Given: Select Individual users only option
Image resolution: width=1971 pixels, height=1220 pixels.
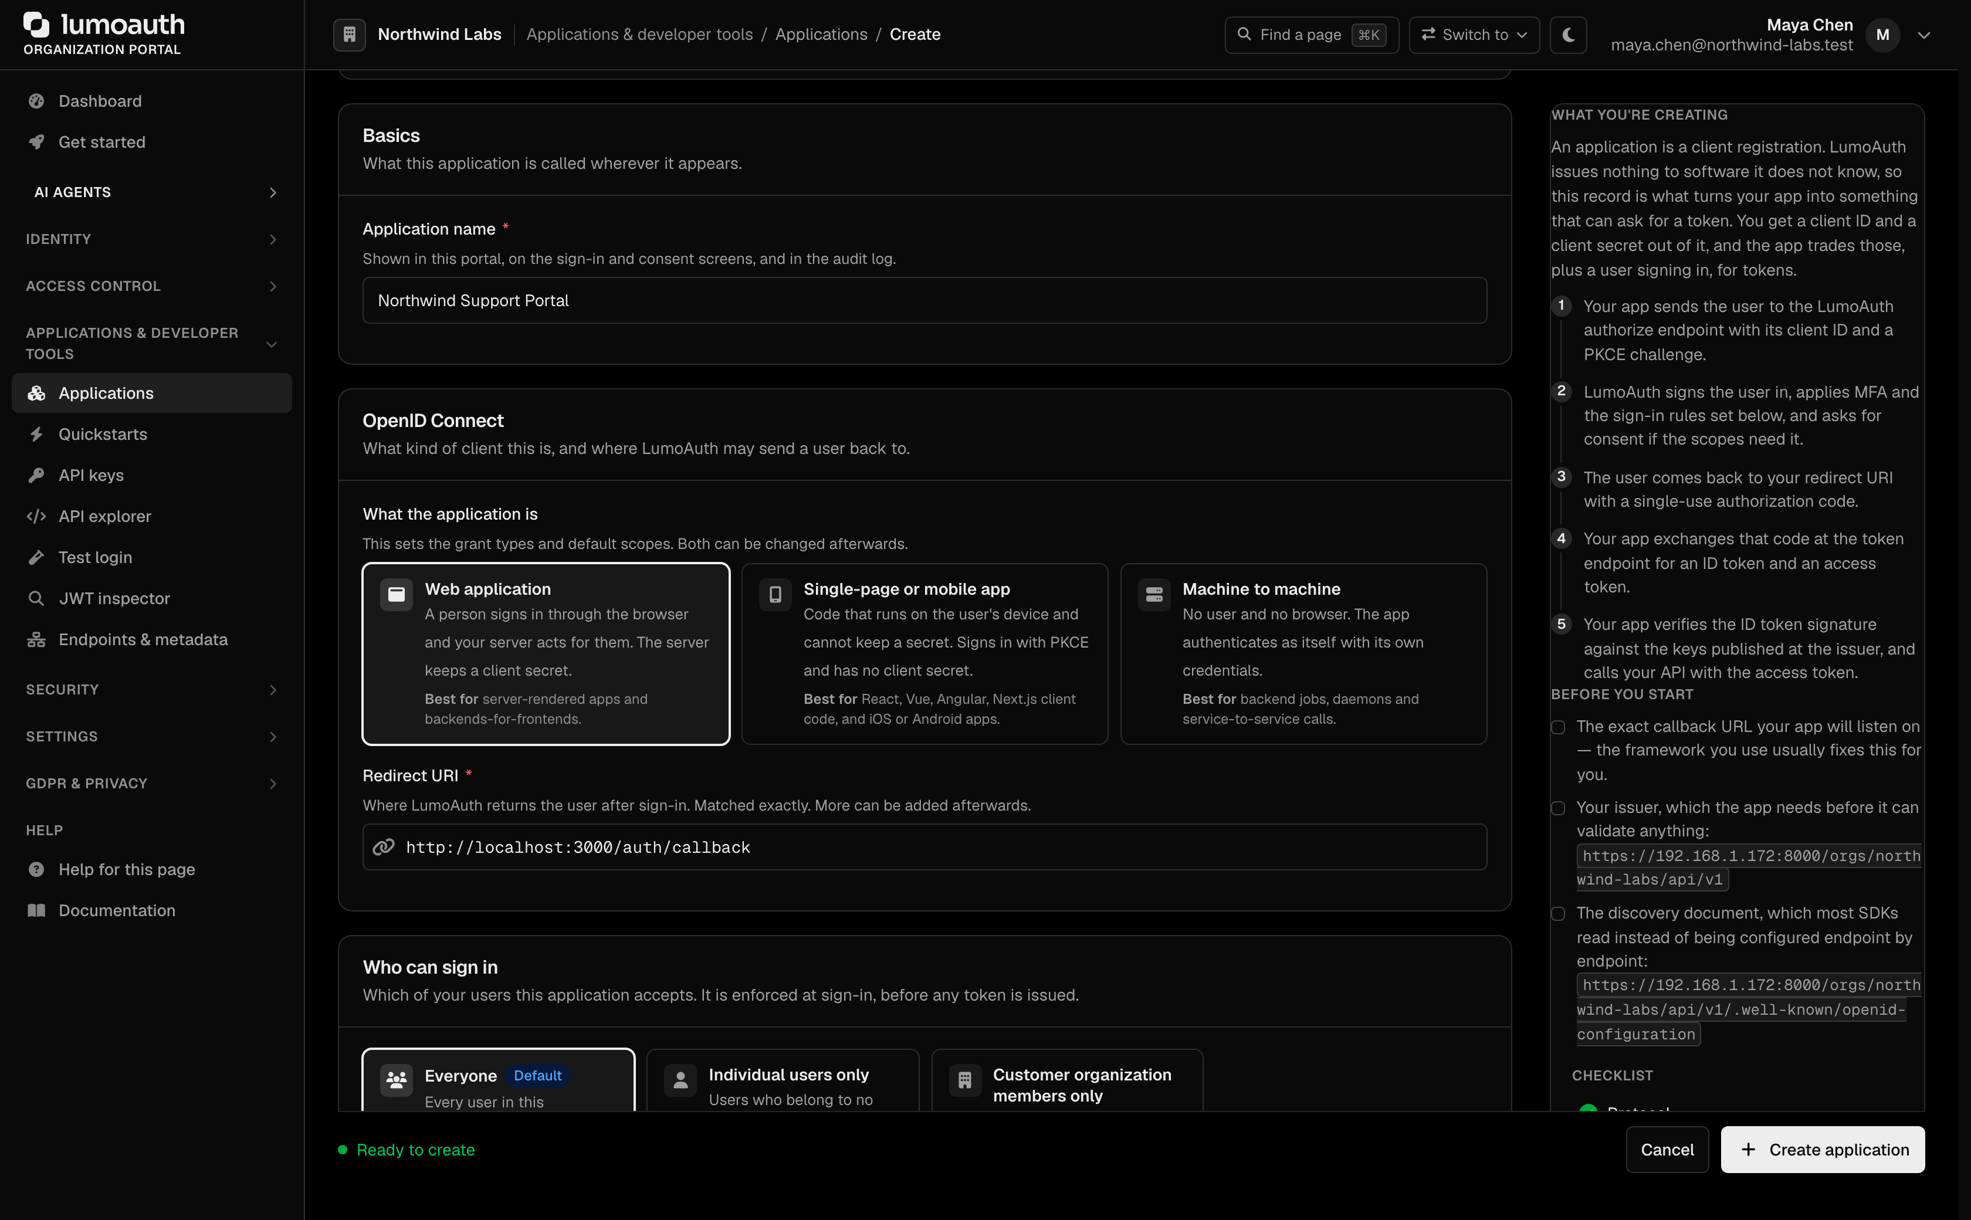Looking at the screenshot, I should pos(783,1080).
